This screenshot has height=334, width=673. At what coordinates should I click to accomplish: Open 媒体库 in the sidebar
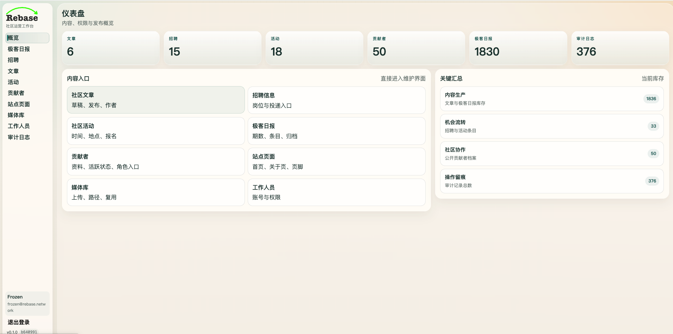tap(16, 115)
